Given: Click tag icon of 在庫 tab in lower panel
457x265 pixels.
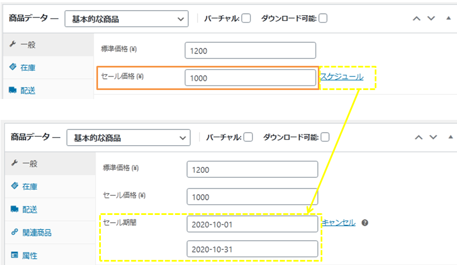Looking at the screenshot, I should [x=15, y=186].
